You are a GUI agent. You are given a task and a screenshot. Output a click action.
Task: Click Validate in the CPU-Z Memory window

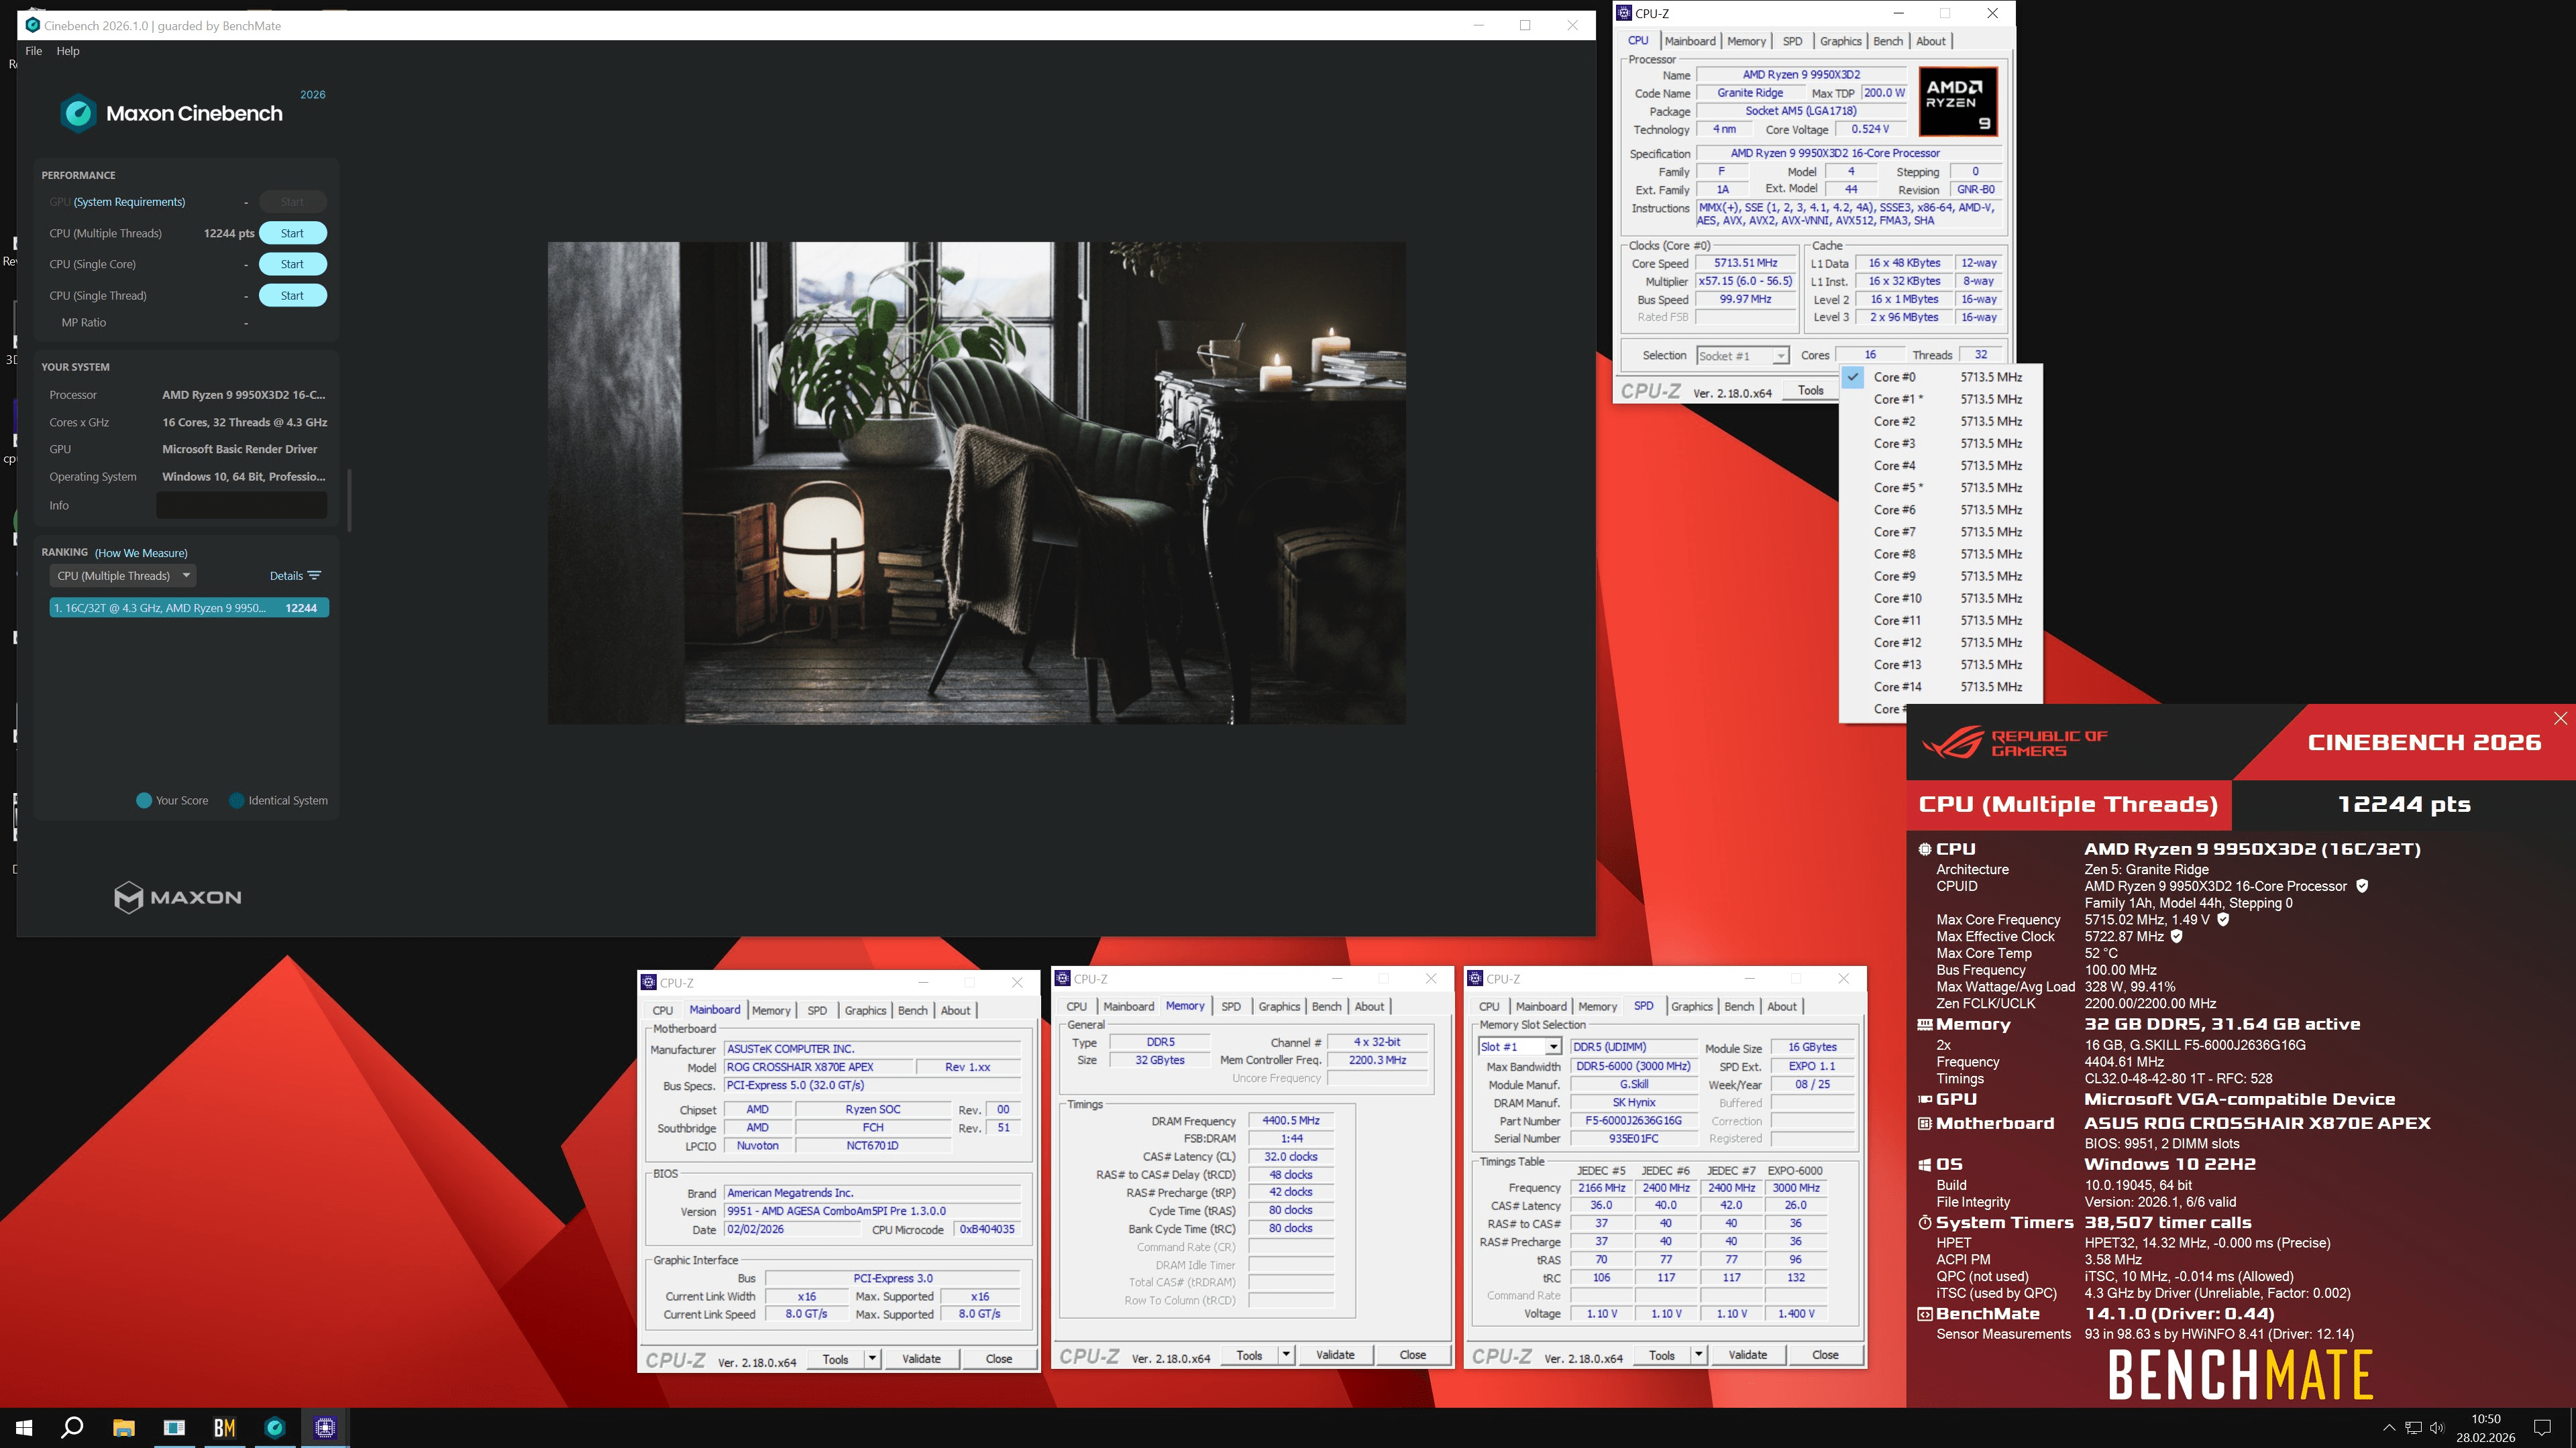(x=1335, y=1354)
